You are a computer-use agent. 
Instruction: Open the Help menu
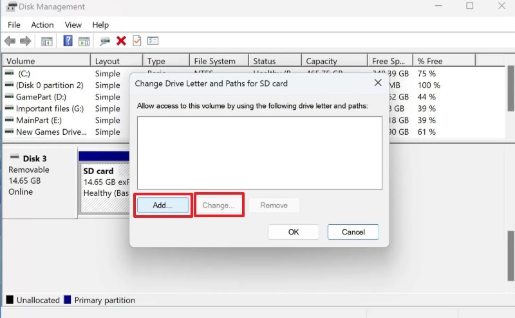coord(100,25)
